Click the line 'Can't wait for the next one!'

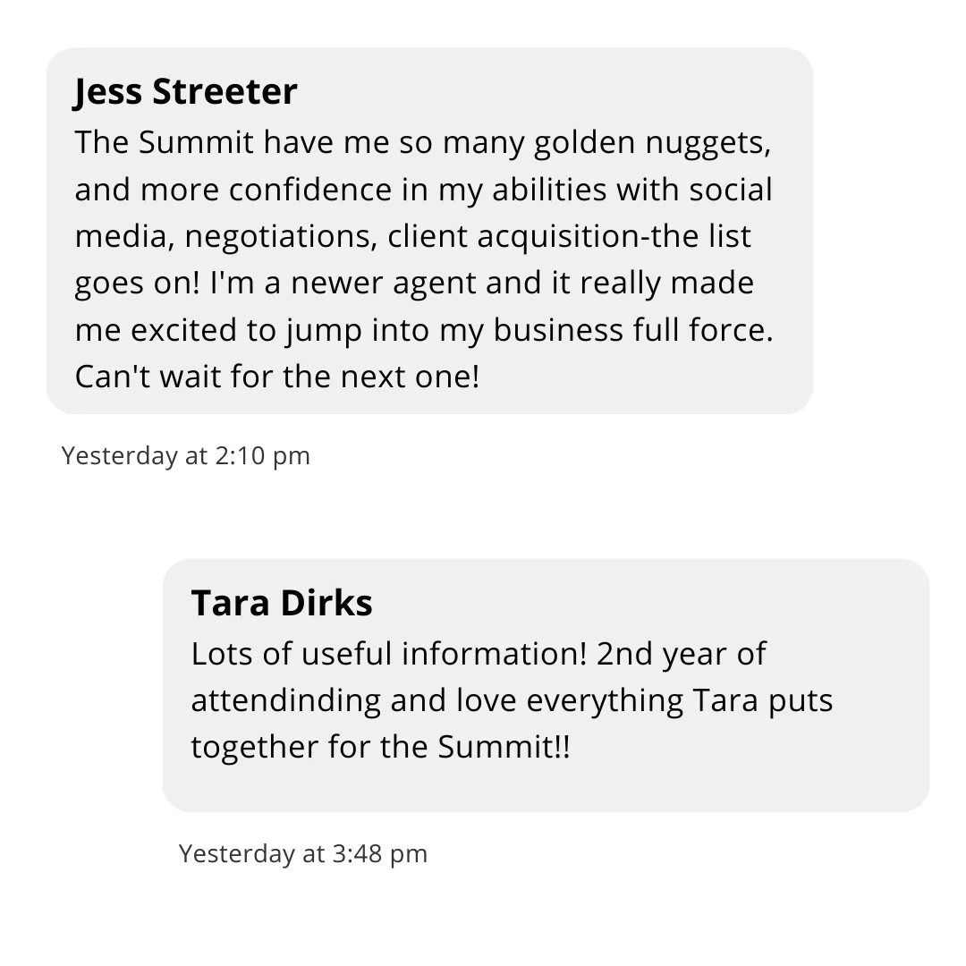coord(277,377)
